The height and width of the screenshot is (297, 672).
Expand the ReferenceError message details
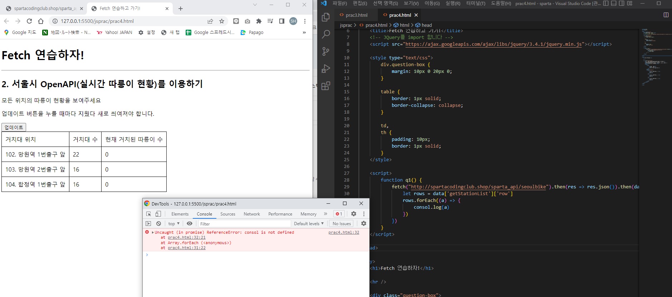(x=153, y=232)
